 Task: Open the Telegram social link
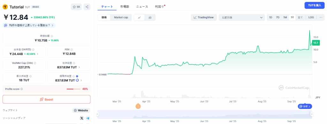(x=88, y=118)
